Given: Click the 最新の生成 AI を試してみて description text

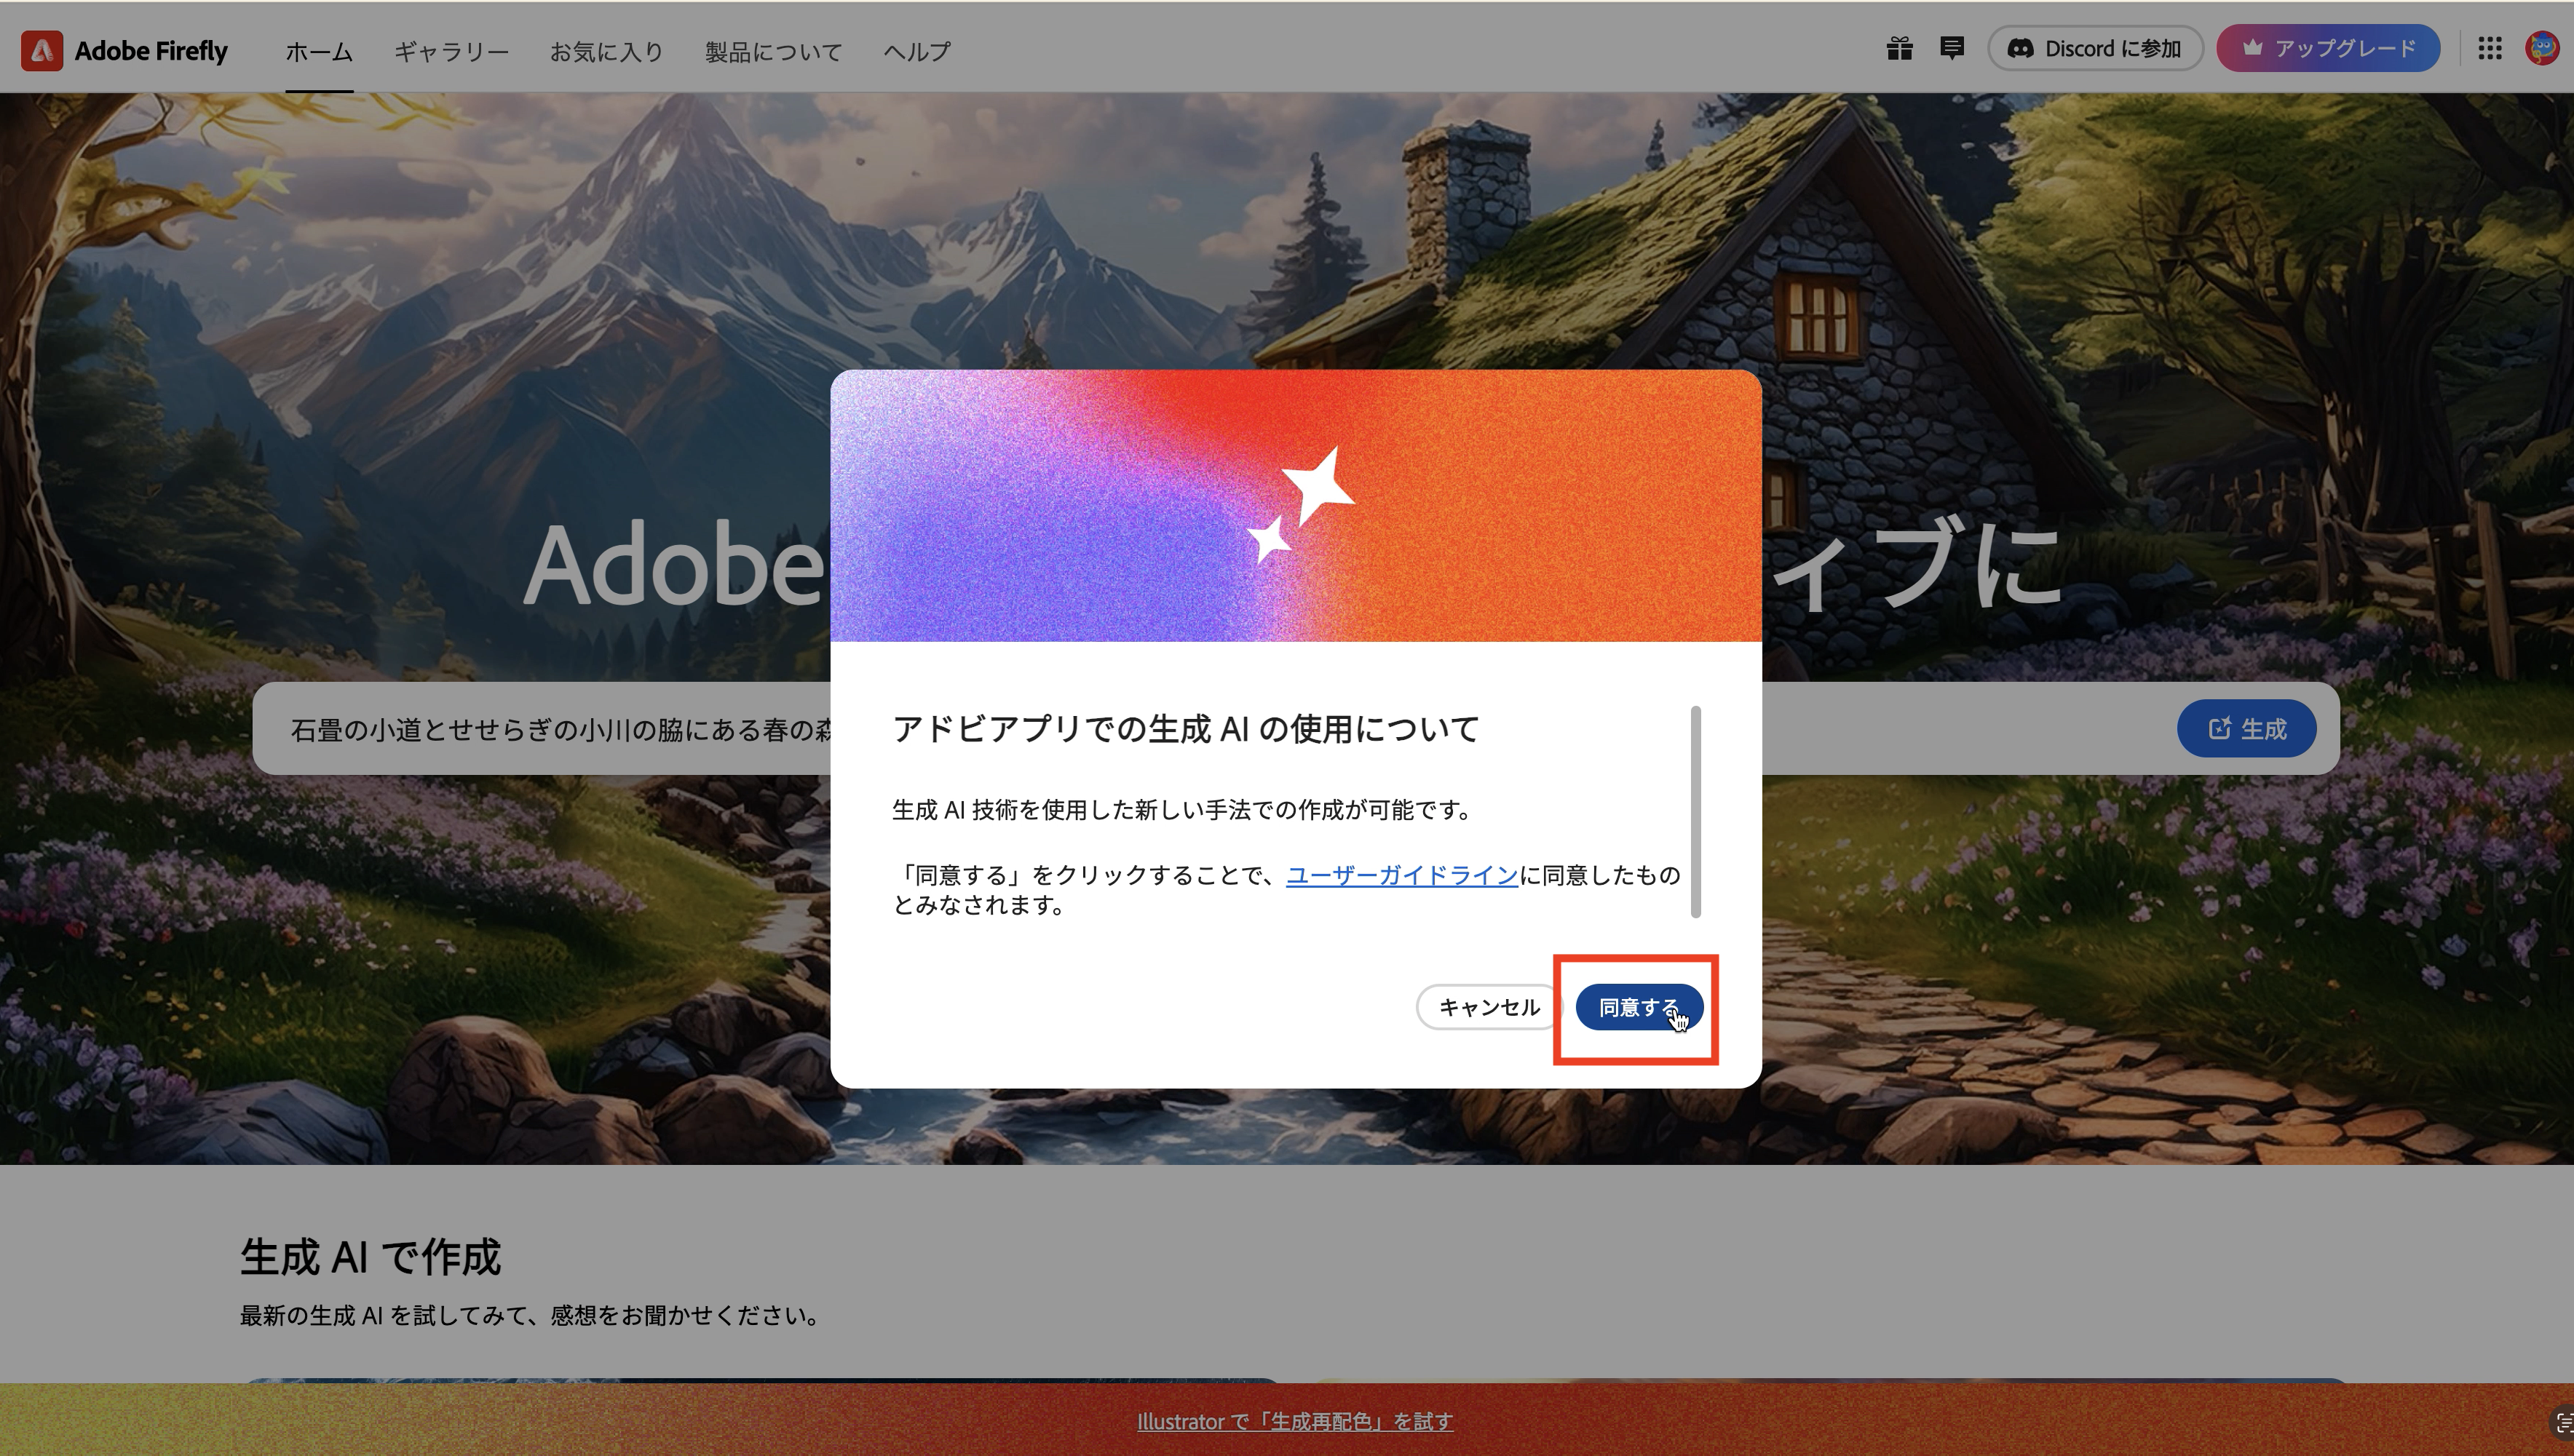Looking at the screenshot, I should point(529,1315).
